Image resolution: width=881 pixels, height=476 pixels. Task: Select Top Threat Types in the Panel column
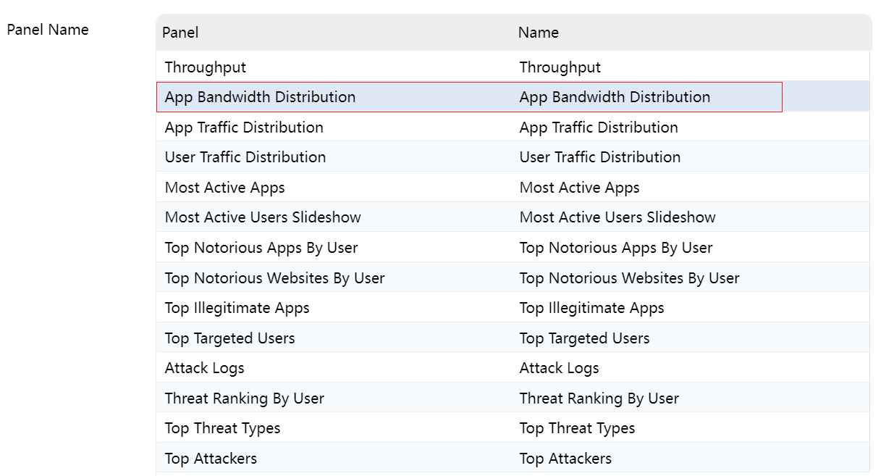[222, 428]
